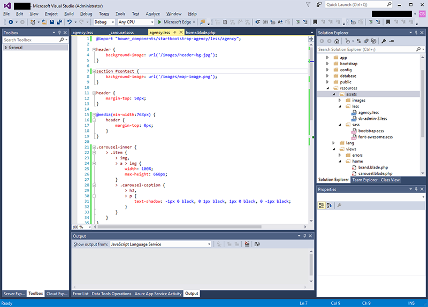Open the Data Tools Operations tab
Screen dimensions: 428x307
click(x=111, y=294)
